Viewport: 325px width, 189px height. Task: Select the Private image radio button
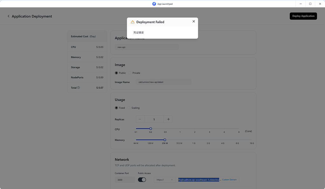[130, 73]
